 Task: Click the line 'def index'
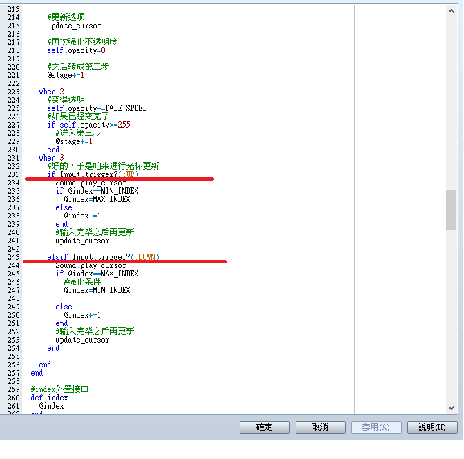pos(49,398)
